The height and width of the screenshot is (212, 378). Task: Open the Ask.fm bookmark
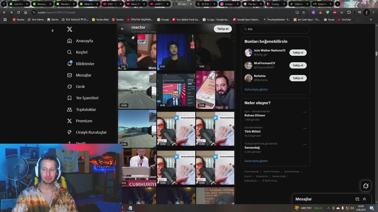(53, 20)
